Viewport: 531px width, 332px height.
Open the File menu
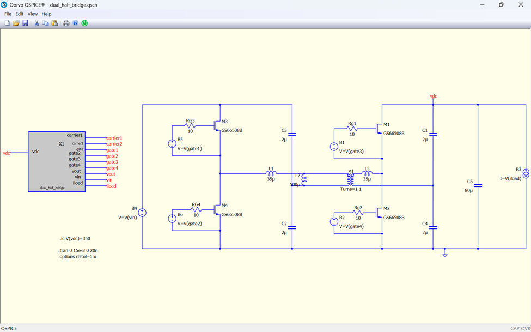coord(8,14)
